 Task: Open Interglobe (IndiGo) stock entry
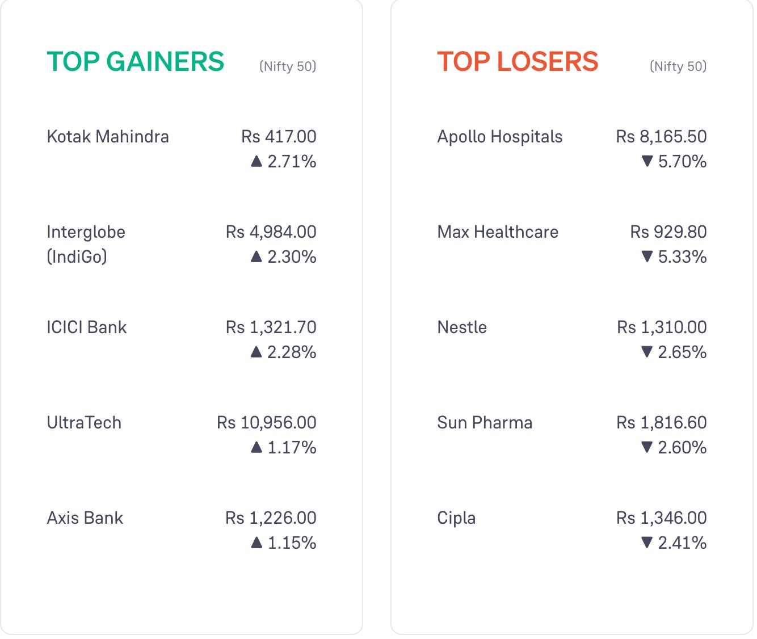[86, 245]
